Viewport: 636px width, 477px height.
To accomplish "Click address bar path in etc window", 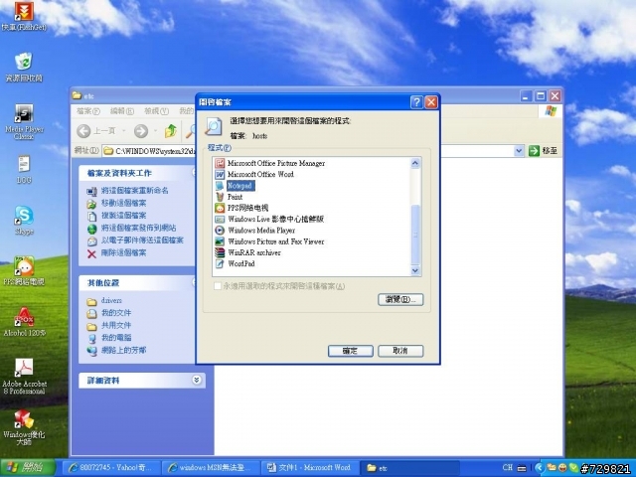I will pyautogui.click(x=150, y=151).
